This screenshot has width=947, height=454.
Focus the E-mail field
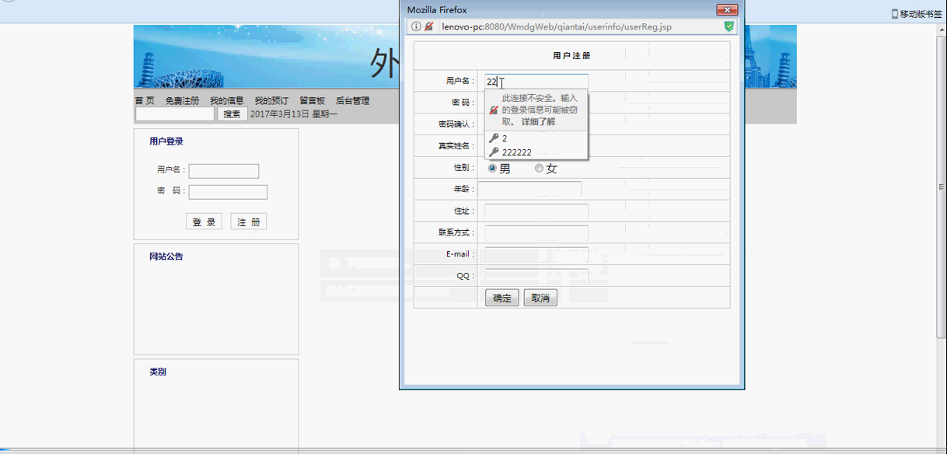coord(536,254)
